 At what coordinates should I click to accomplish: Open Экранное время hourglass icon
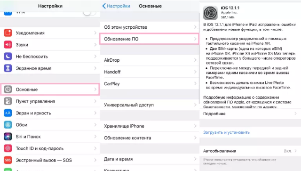tap(8, 68)
